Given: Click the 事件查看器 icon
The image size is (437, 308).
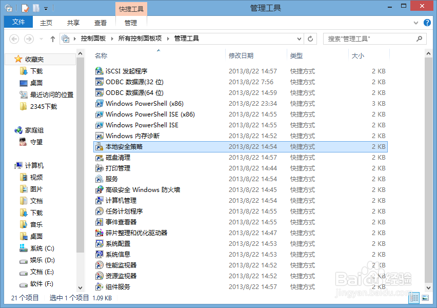Looking at the screenshot, I should [x=99, y=222].
